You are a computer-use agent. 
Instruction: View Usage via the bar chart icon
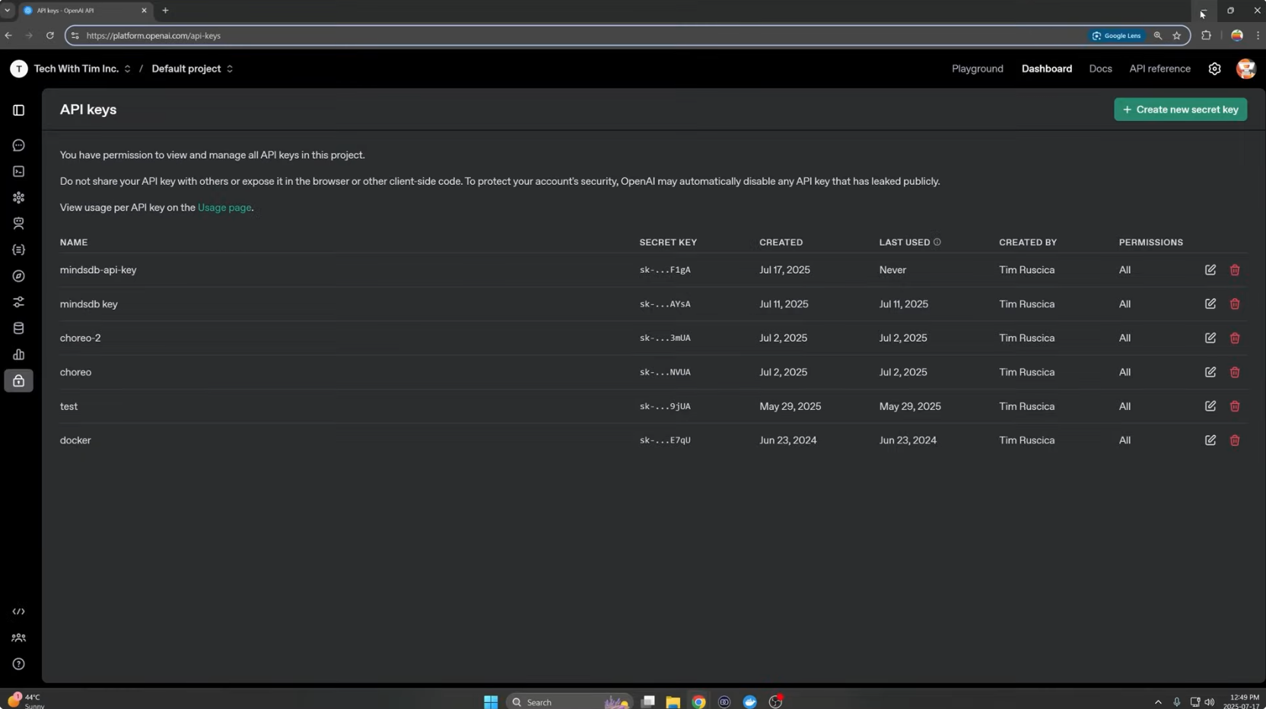coord(18,354)
